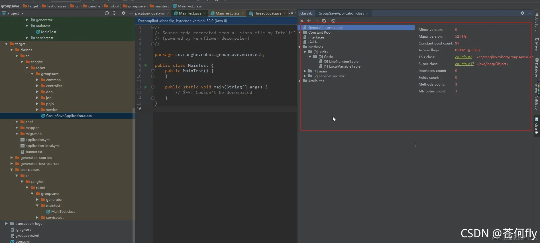Screen dimensions: 540x243
Task: Click the jclasslib back arrow
Action: click(309, 21)
